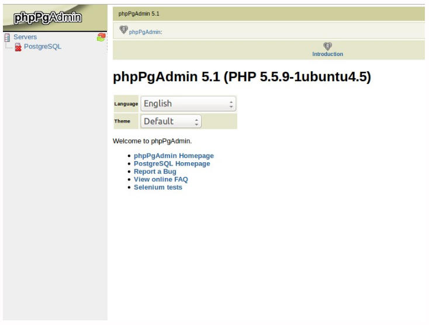Click the disconnected PostgreSQL server icon

[x=18, y=47]
